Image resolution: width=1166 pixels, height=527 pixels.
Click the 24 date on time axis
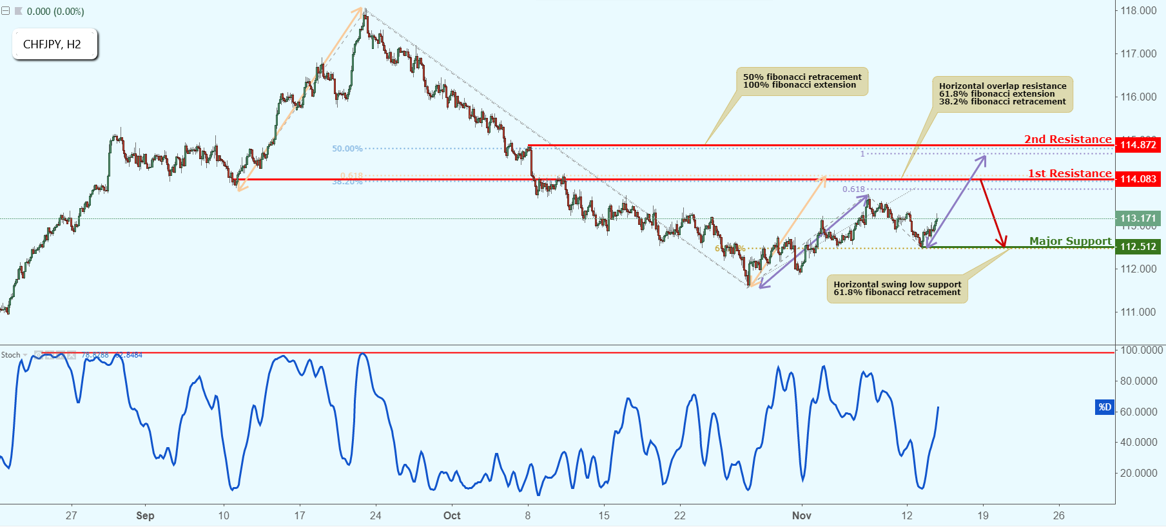click(x=375, y=515)
